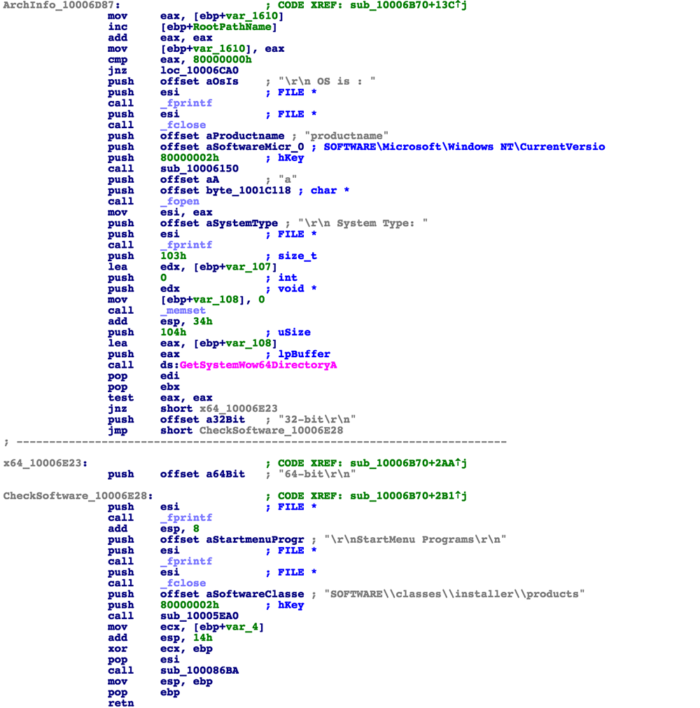Select the "\r\n OS is : " string comment
Screen dimensions: 700x708
[327, 82]
